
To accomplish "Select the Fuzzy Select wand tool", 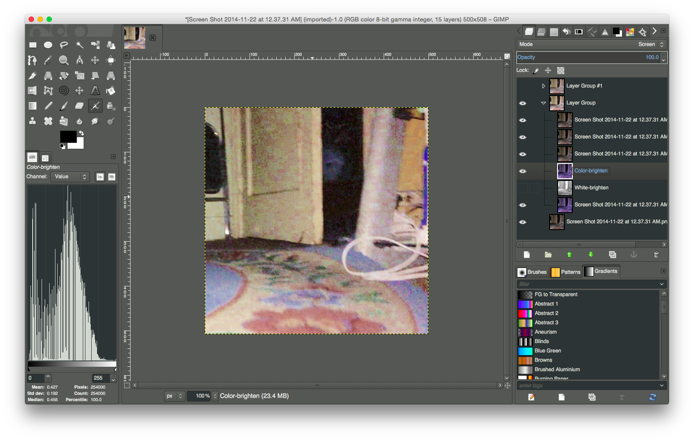I will [80, 45].
